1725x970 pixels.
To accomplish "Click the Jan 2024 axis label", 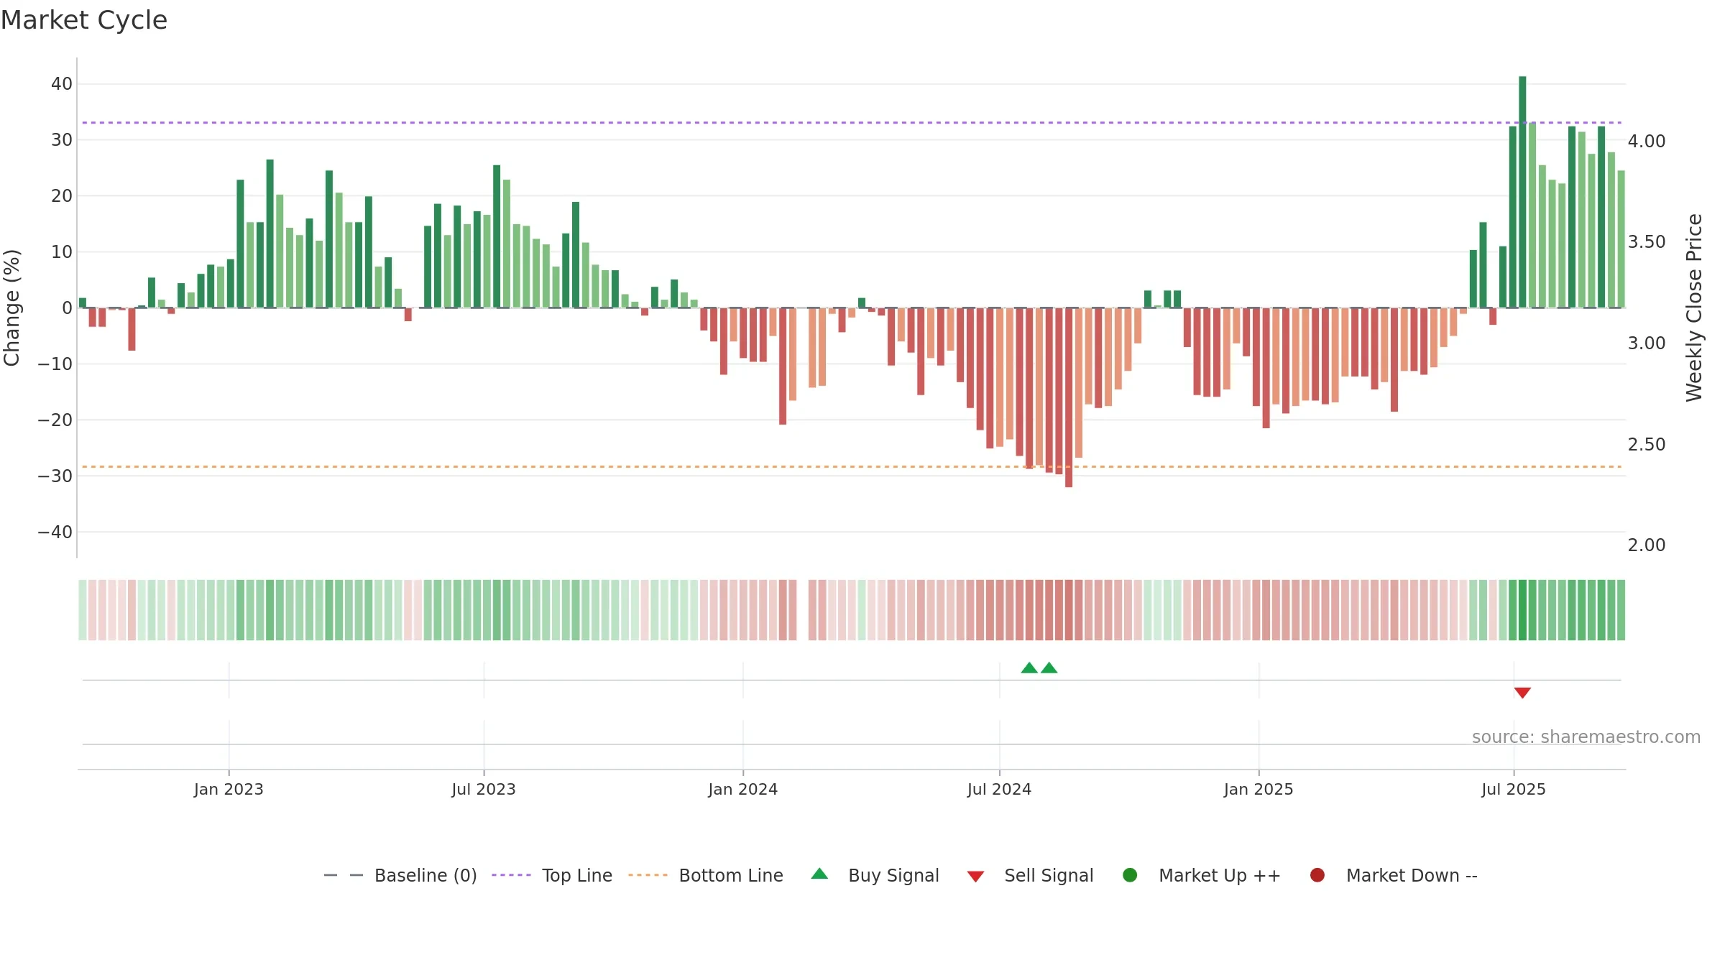I will point(743,789).
